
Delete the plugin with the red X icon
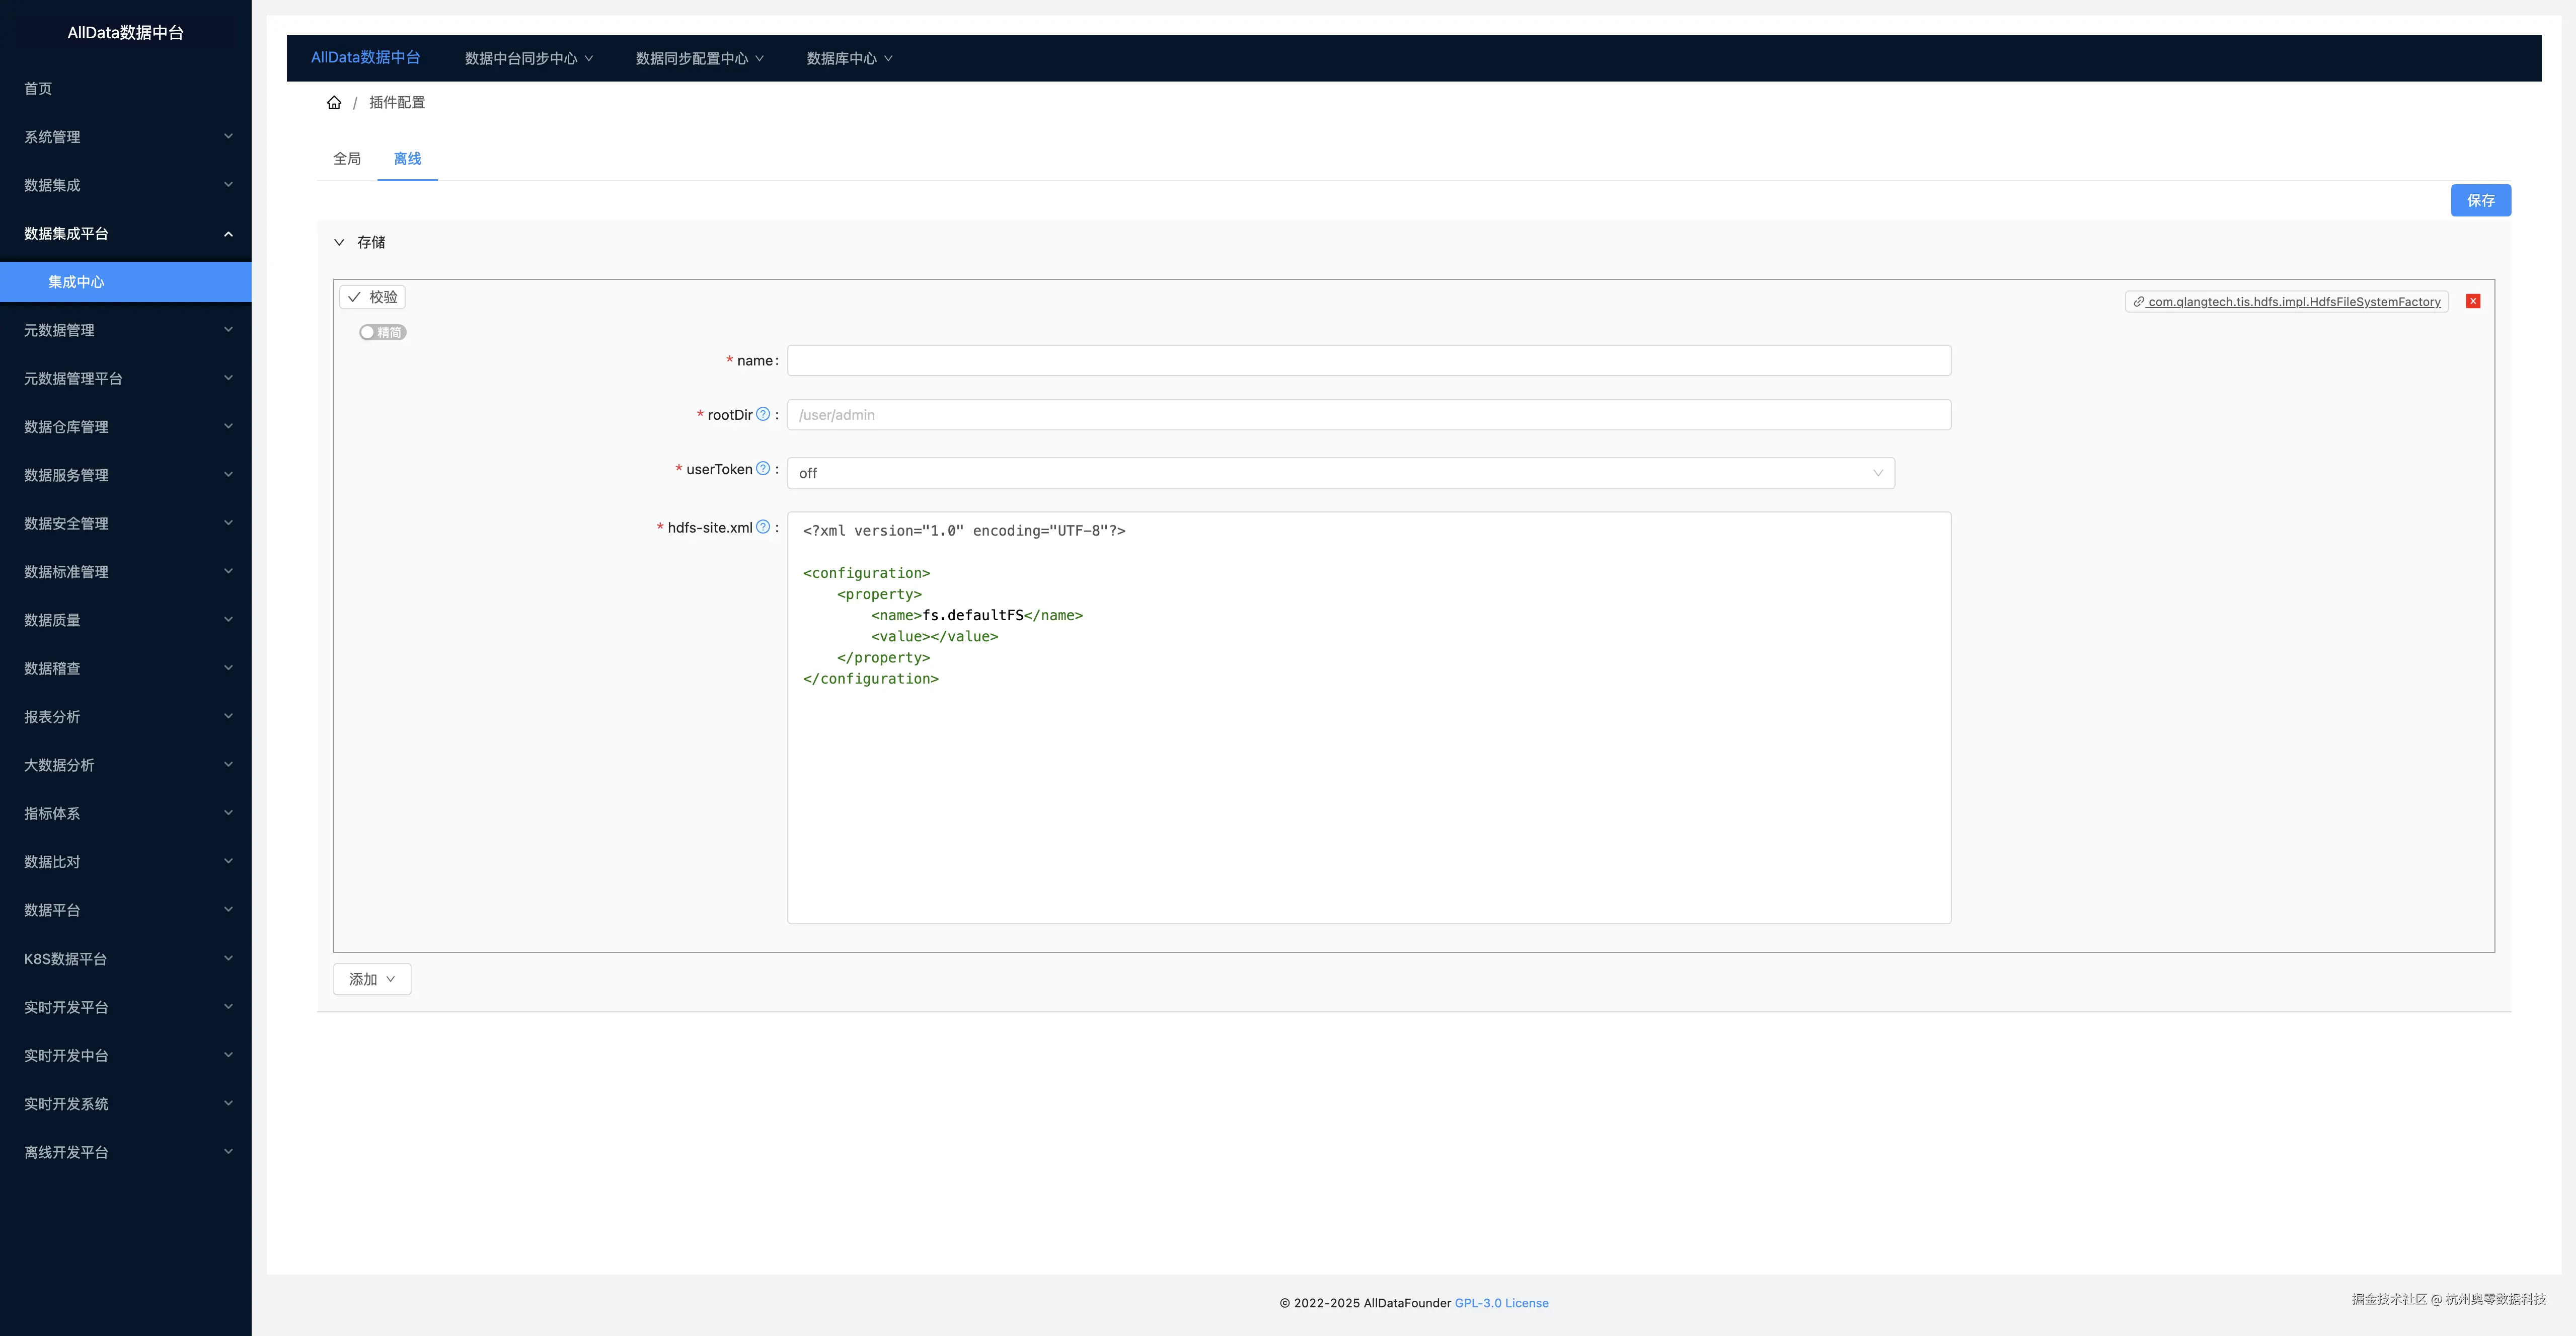[x=2473, y=301]
